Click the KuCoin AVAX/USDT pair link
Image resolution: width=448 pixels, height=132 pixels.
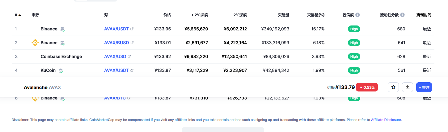click(116, 70)
